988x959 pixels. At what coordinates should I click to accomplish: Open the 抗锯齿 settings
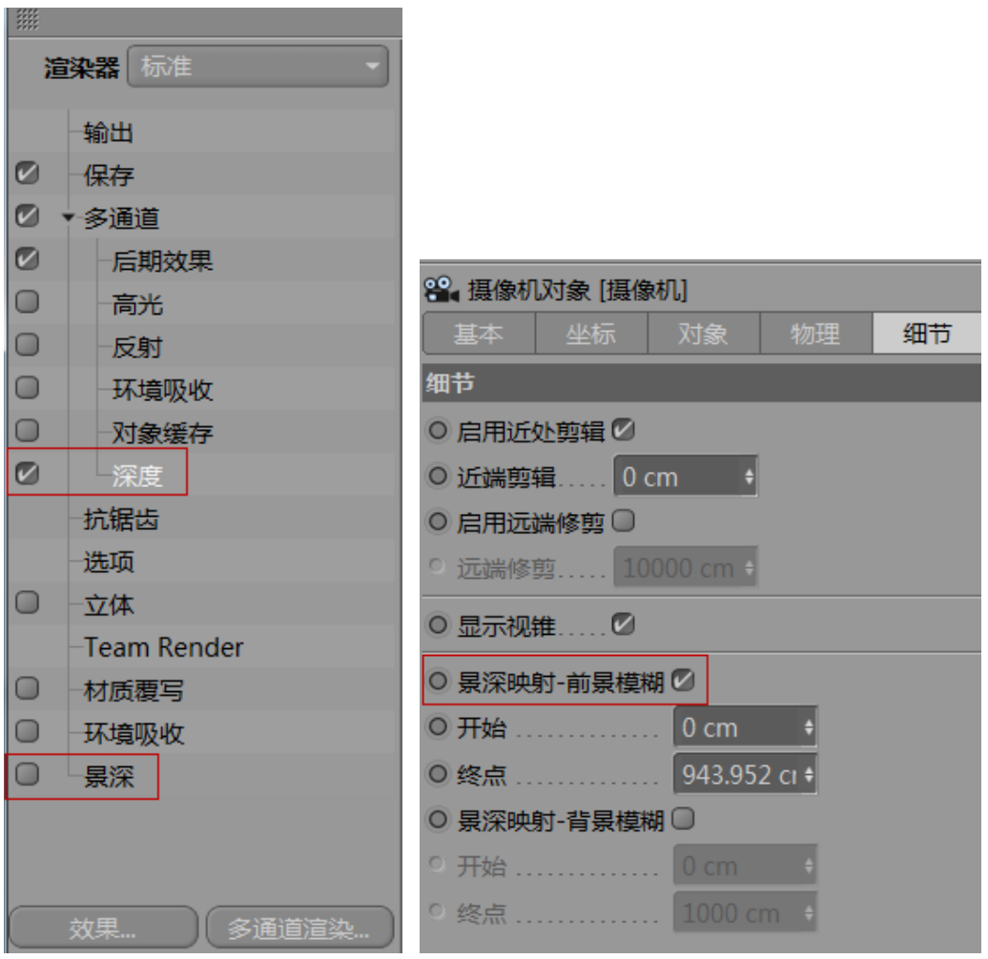[121, 519]
